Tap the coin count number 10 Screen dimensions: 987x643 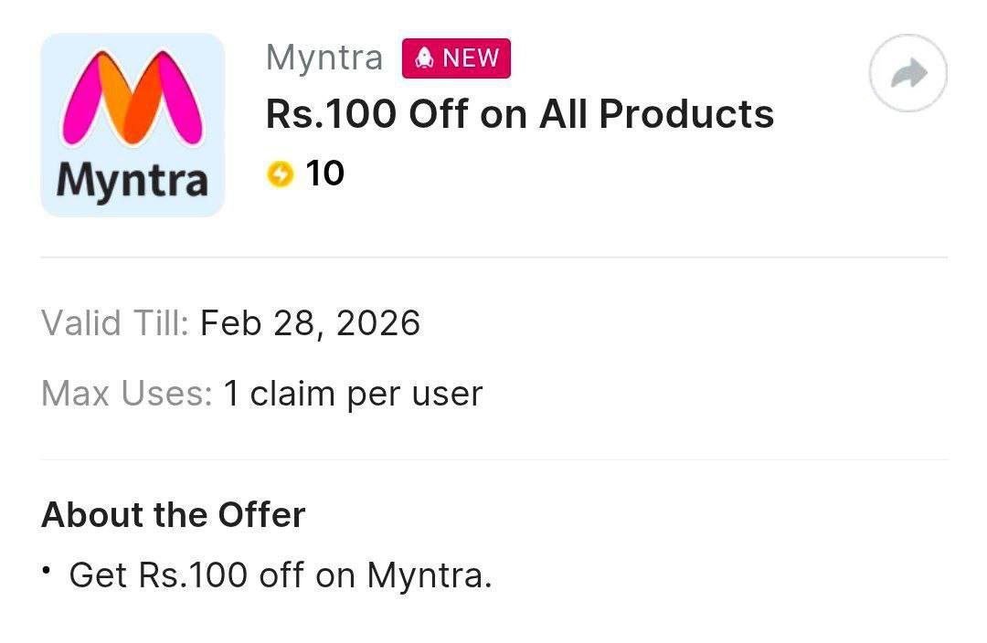[x=324, y=174]
